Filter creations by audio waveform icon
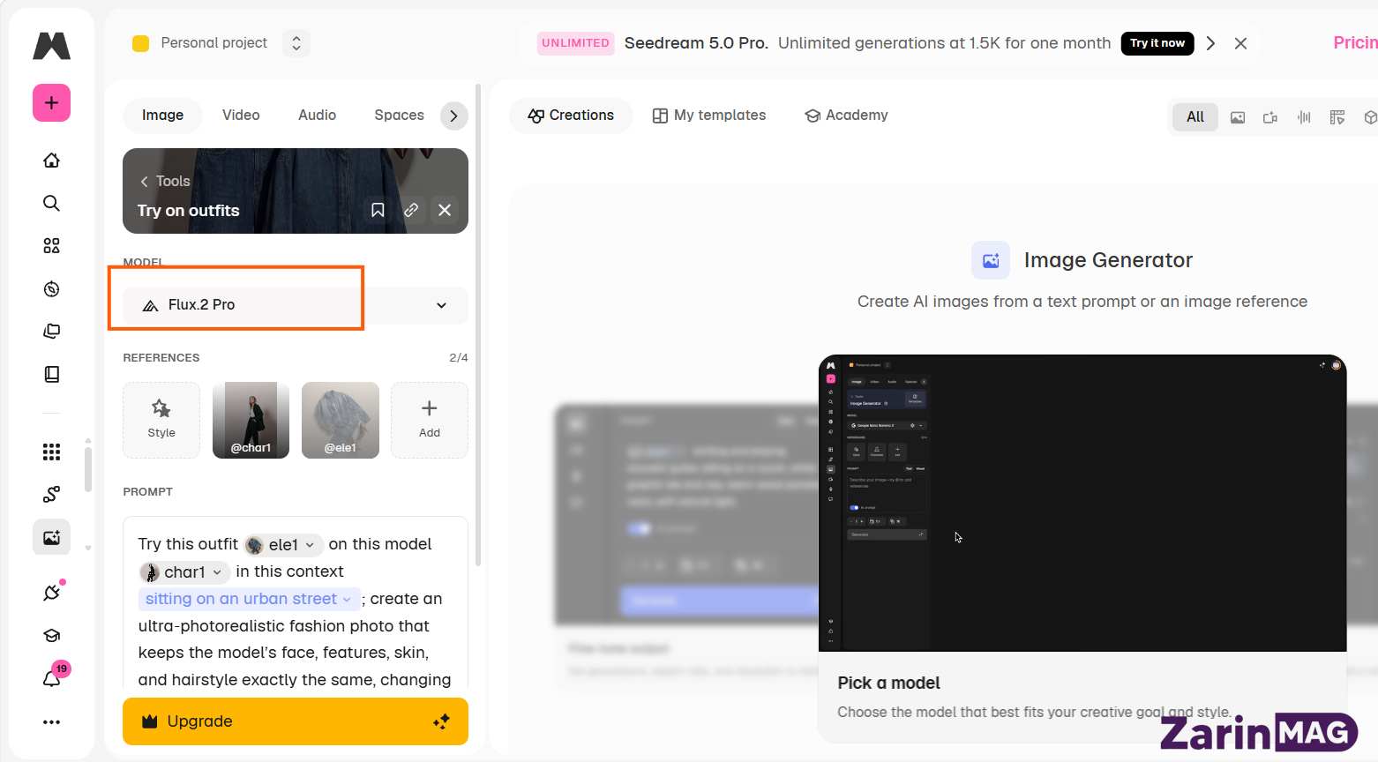This screenshot has width=1378, height=762. [1304, 117]
